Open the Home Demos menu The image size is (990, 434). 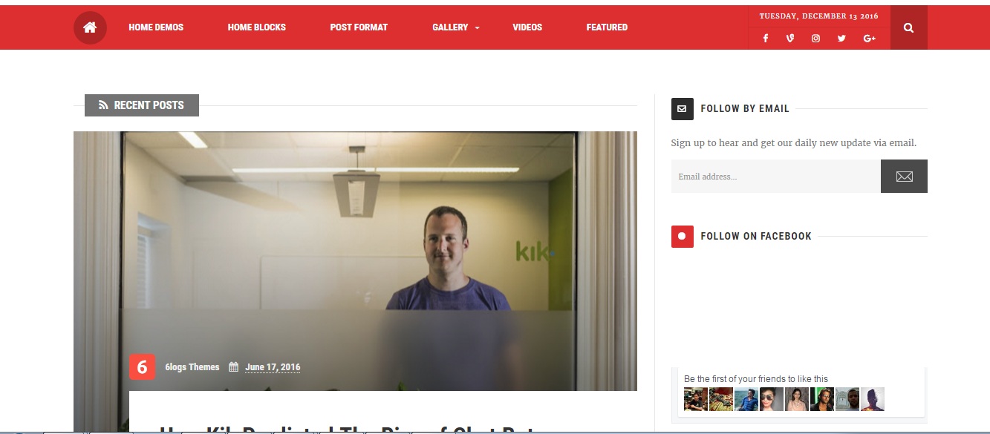[x=156, y=27]
